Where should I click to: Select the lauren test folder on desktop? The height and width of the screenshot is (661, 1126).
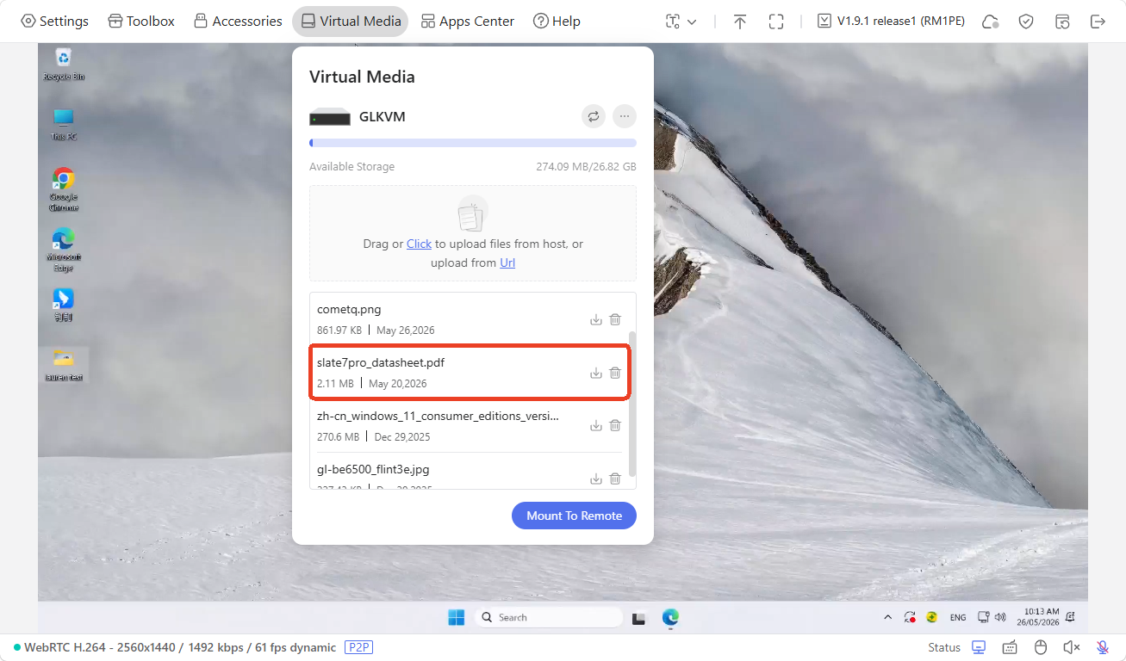[x=64, y=365]
